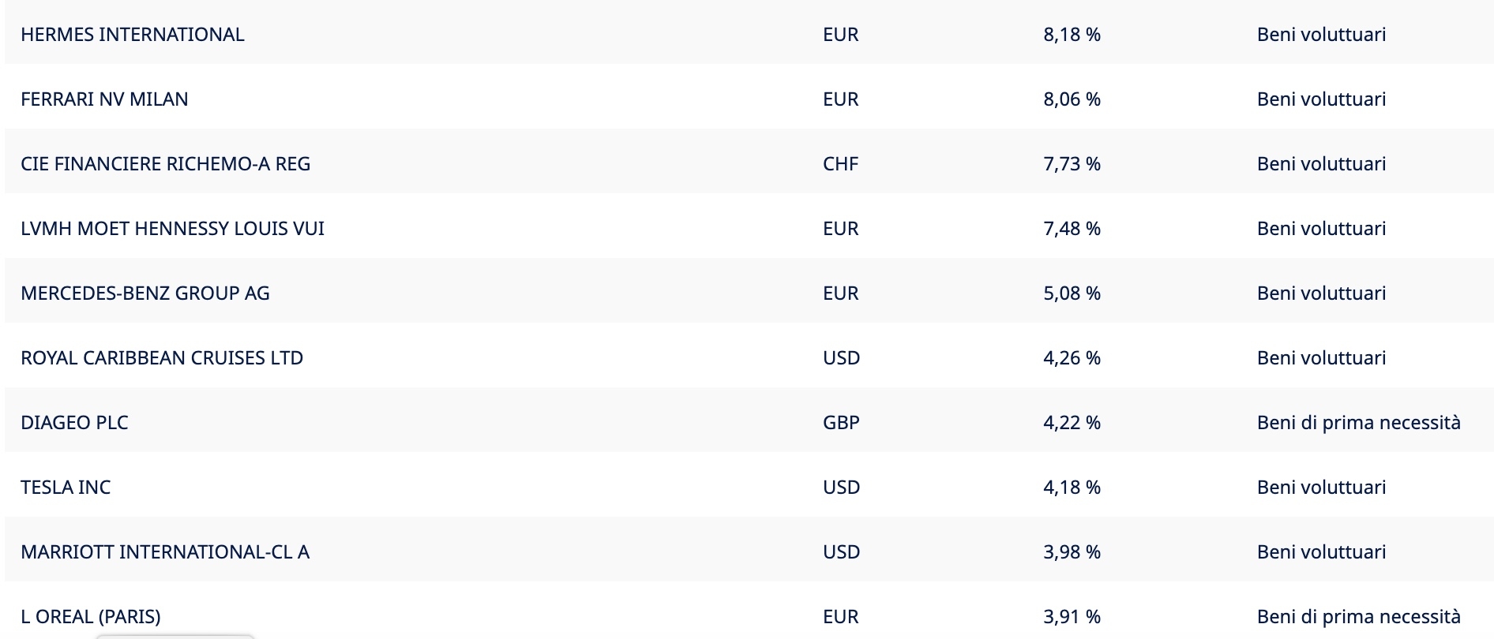Select the 7,48 % weight for LVMH
The image size is (1494, 639).
click(1072, 229)
